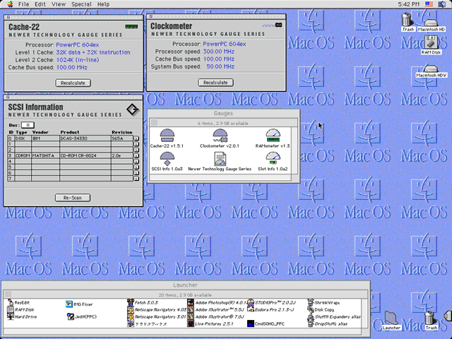The image size is (452, 339).
Task: Click Recalculate in Clockometer window
Action: [215, 83]
